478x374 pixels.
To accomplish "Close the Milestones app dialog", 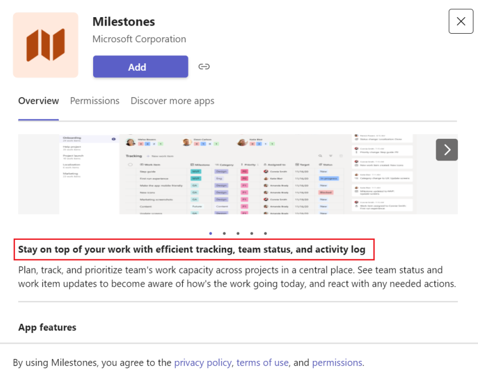I will [461, 21].
